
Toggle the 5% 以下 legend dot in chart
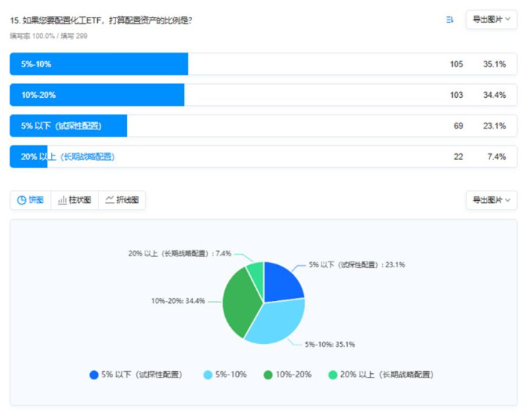(x=94, y=375)
